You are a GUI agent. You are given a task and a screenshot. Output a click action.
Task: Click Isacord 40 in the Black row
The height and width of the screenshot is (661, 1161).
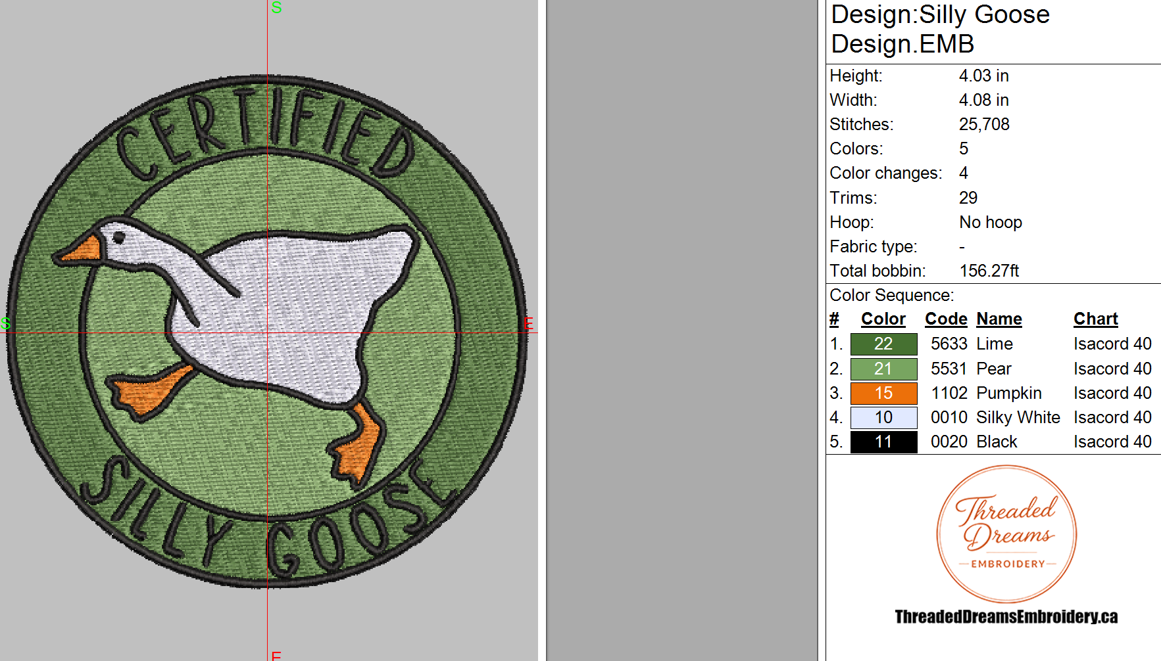[1112, 442]
